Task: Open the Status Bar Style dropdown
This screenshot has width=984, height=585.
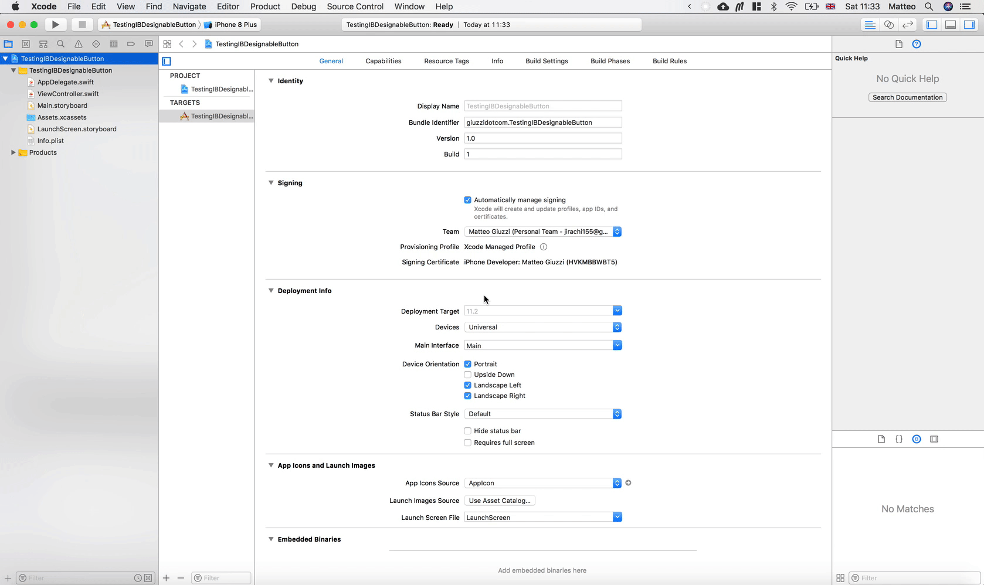Action: pos(542,414)
